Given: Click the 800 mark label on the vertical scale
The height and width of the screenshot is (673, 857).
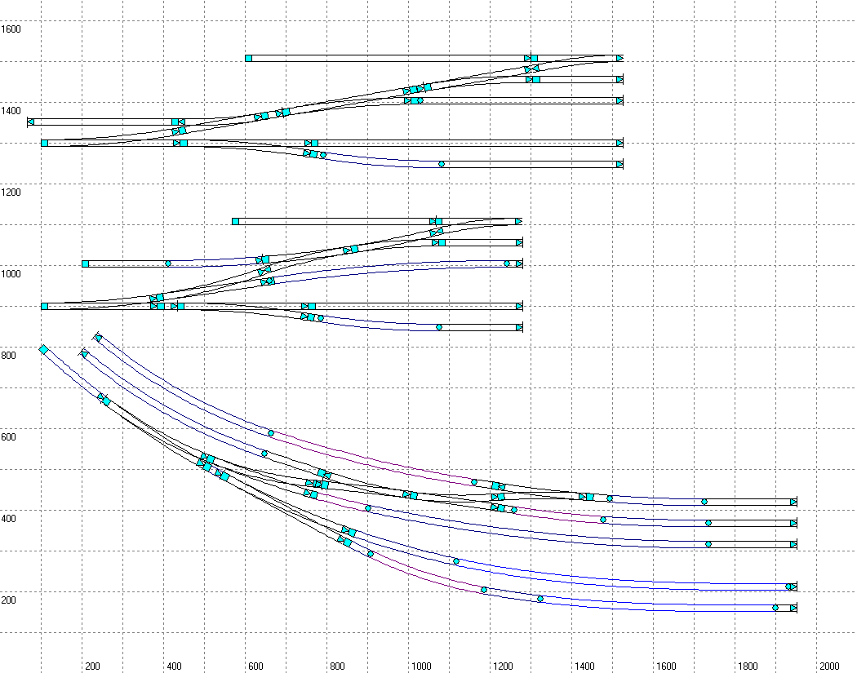Looking at the screenshot, I should point(9,356).
